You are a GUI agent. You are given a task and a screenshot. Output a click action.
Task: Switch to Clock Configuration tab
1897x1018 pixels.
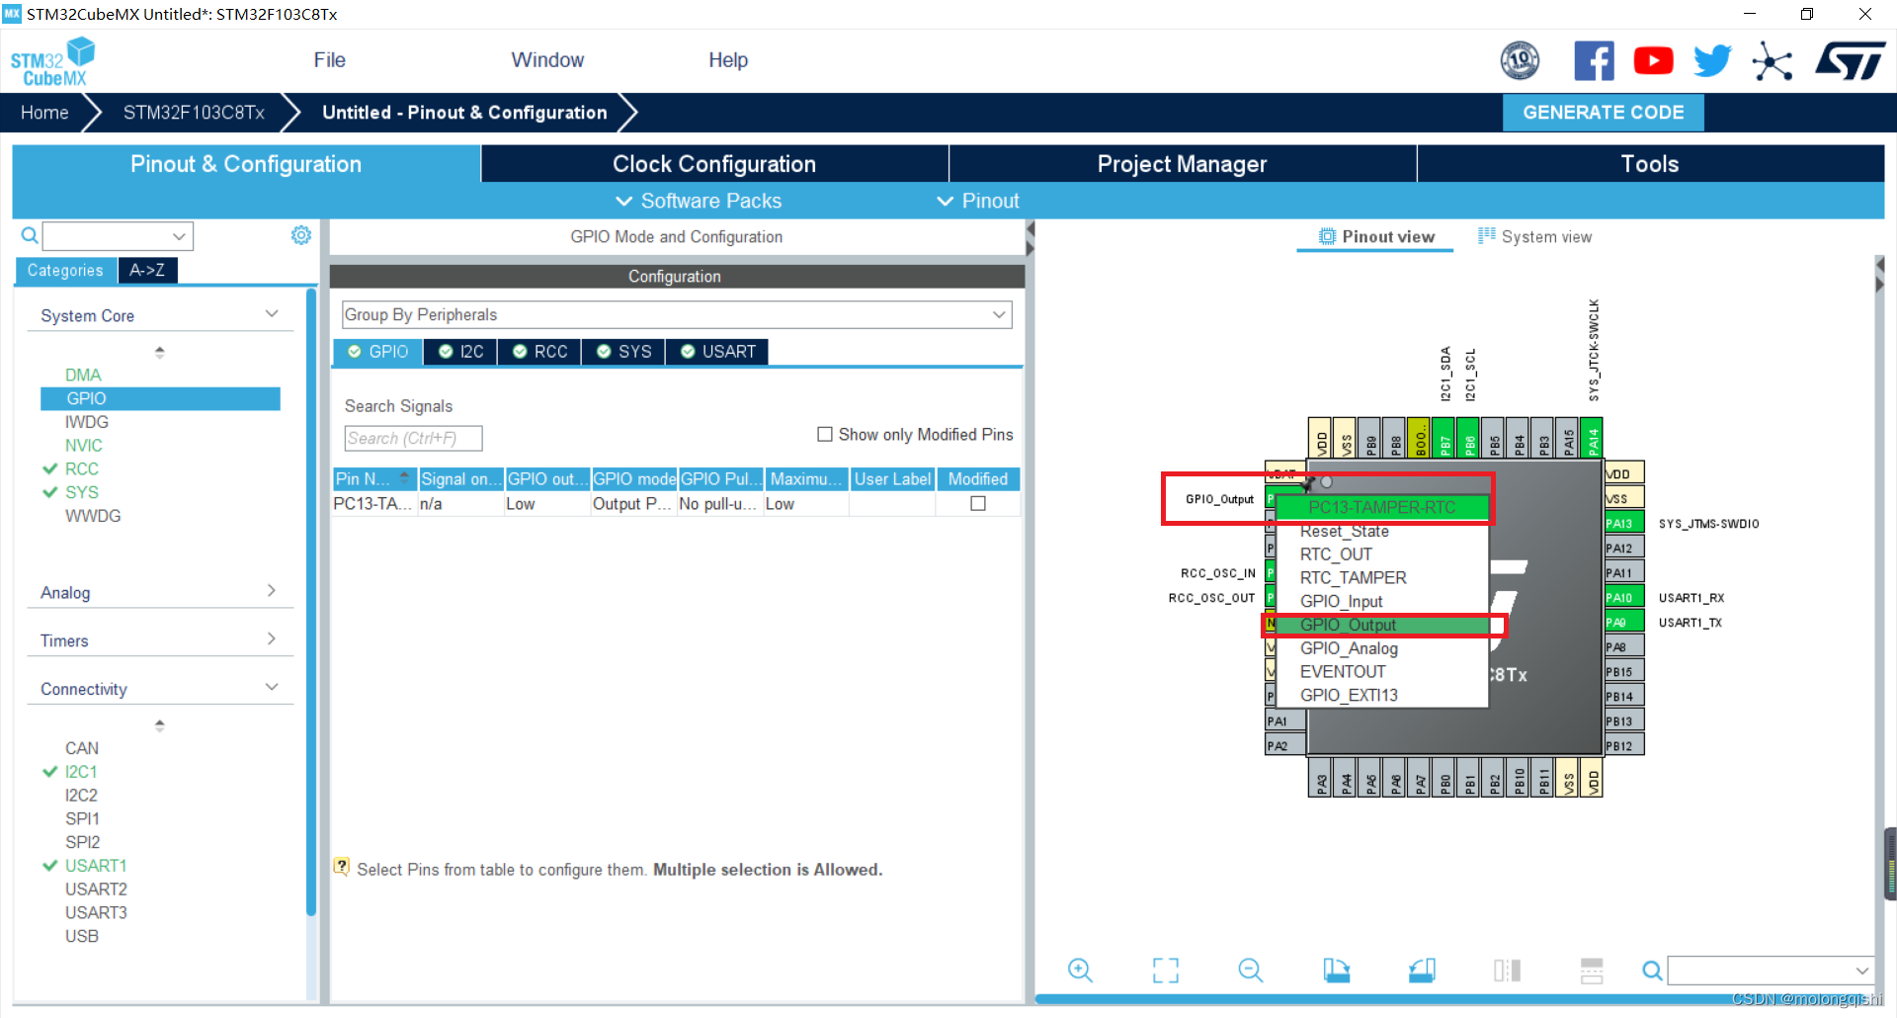point(714,164)
